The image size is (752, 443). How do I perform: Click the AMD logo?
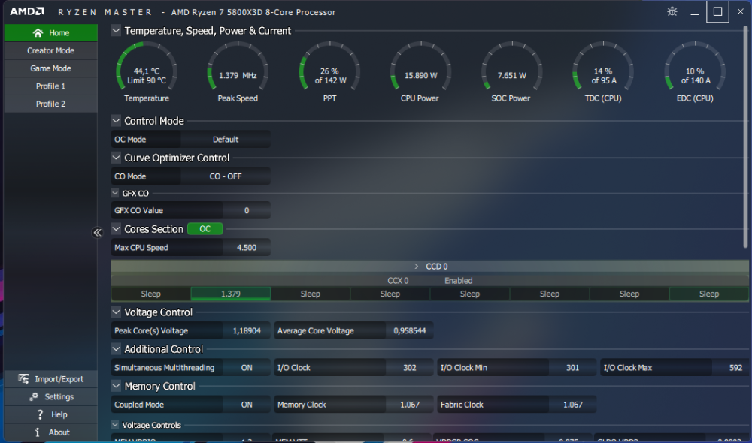click(x=27, y=11)
